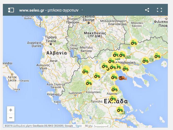View the map in full screen
The height and width of the screenshot is (130, 173).
(x=159, y=10)
